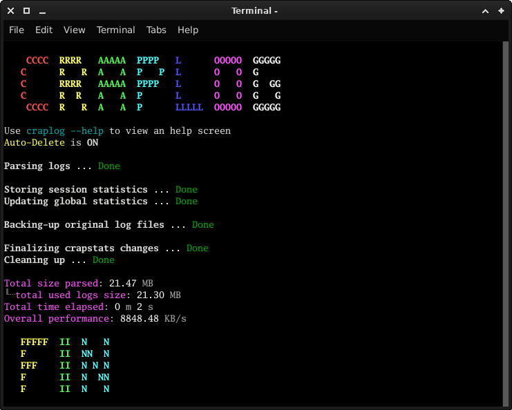Click the vertical scrollbar of the terminal
The image size is (512, 410).
tap(506, 224)
